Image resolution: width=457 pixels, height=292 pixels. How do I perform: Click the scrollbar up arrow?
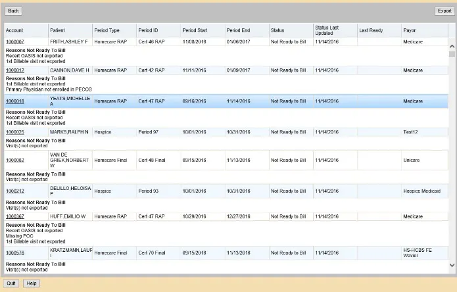(x=452, y=46)
